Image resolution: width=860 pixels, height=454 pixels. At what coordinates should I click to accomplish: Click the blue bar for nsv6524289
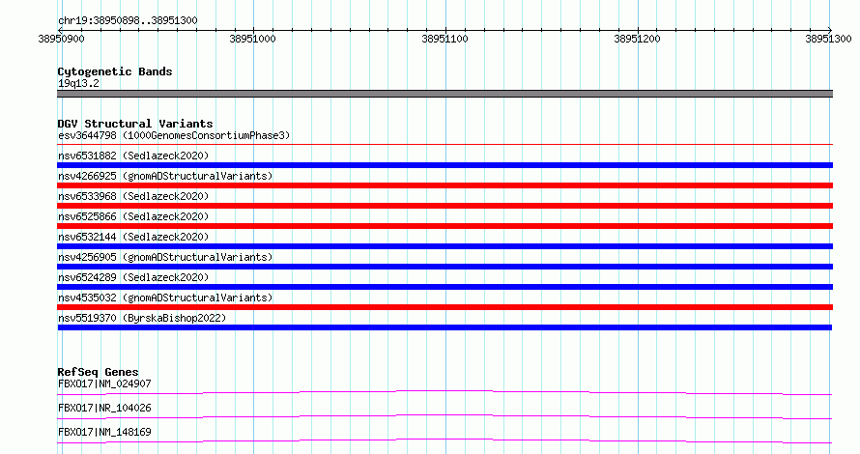tap(444, 287)
